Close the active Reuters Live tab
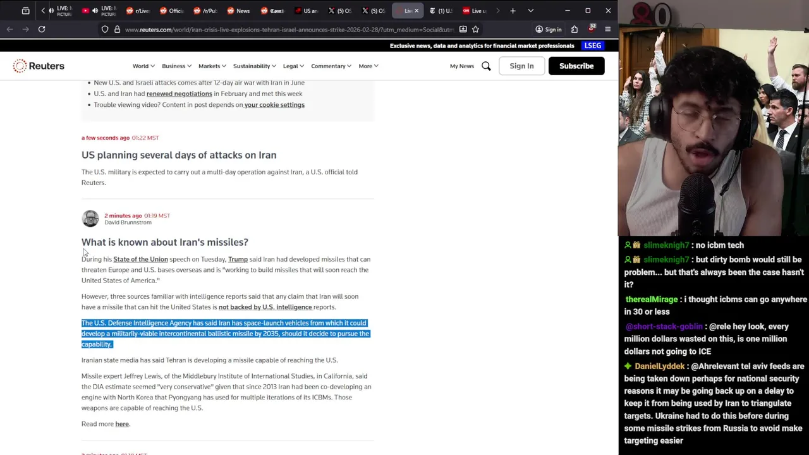 417,11
